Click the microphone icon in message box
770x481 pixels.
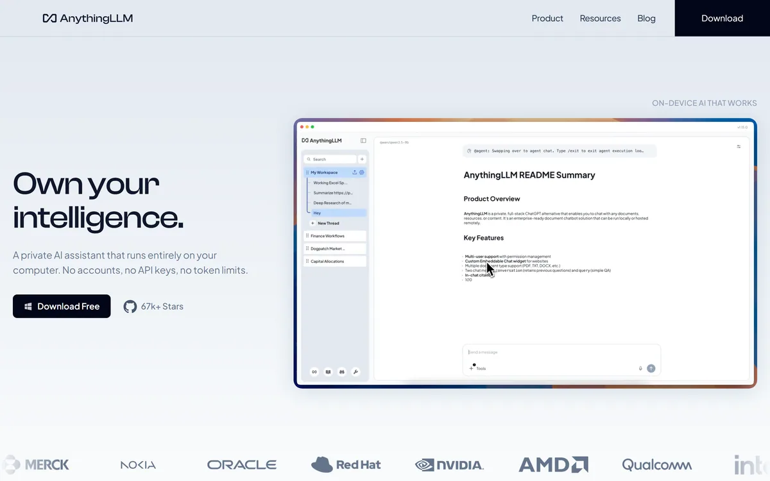tap(640, 368)
